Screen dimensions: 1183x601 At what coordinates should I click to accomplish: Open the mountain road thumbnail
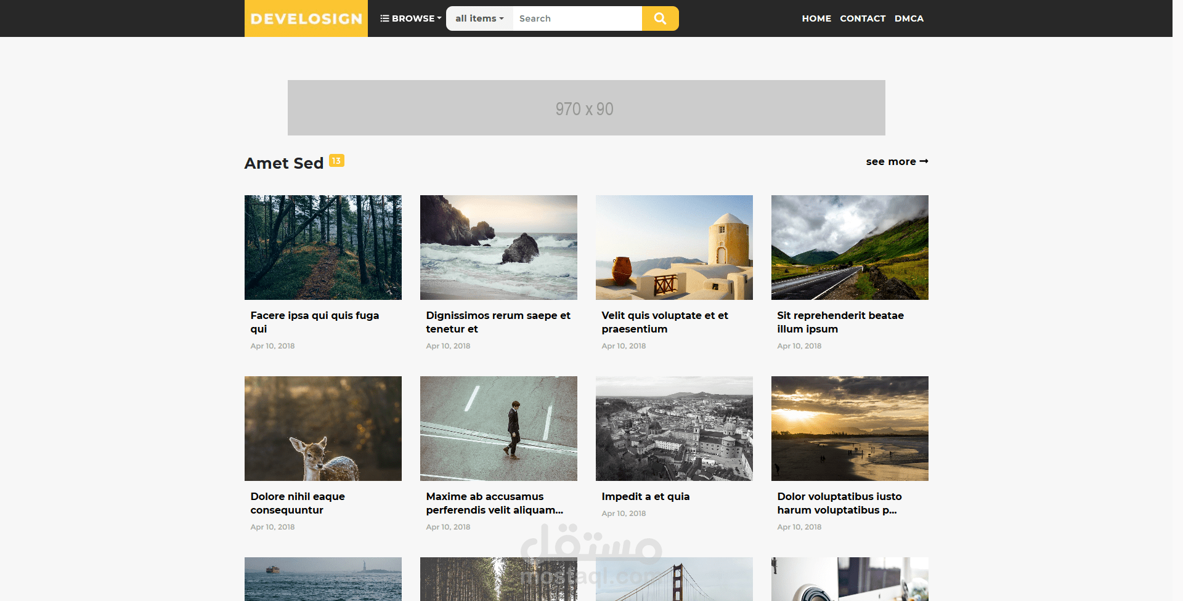point(850,248)
